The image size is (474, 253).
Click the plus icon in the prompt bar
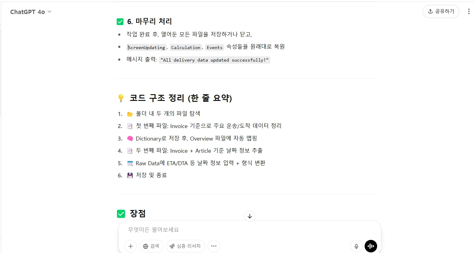click(130, 246)
